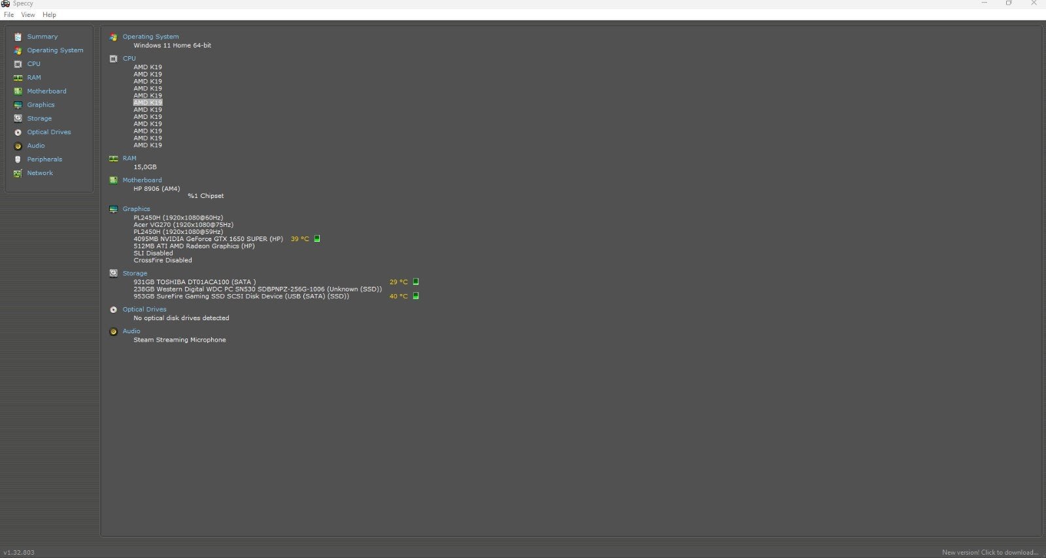Click the Storage sidebar icon

(18, 118)
